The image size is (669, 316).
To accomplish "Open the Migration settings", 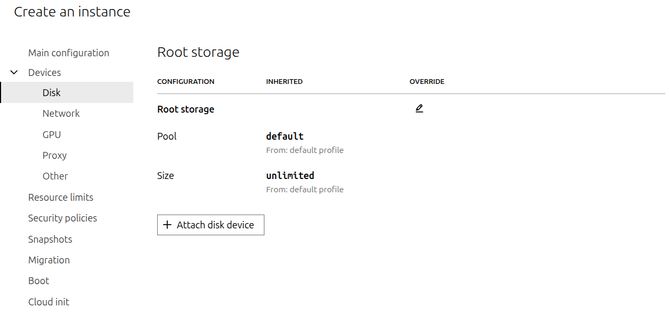I will point(49,260).
